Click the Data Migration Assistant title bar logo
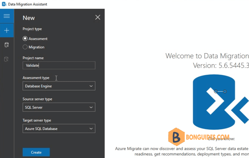The image size is (249, 158). click(4, 4)
